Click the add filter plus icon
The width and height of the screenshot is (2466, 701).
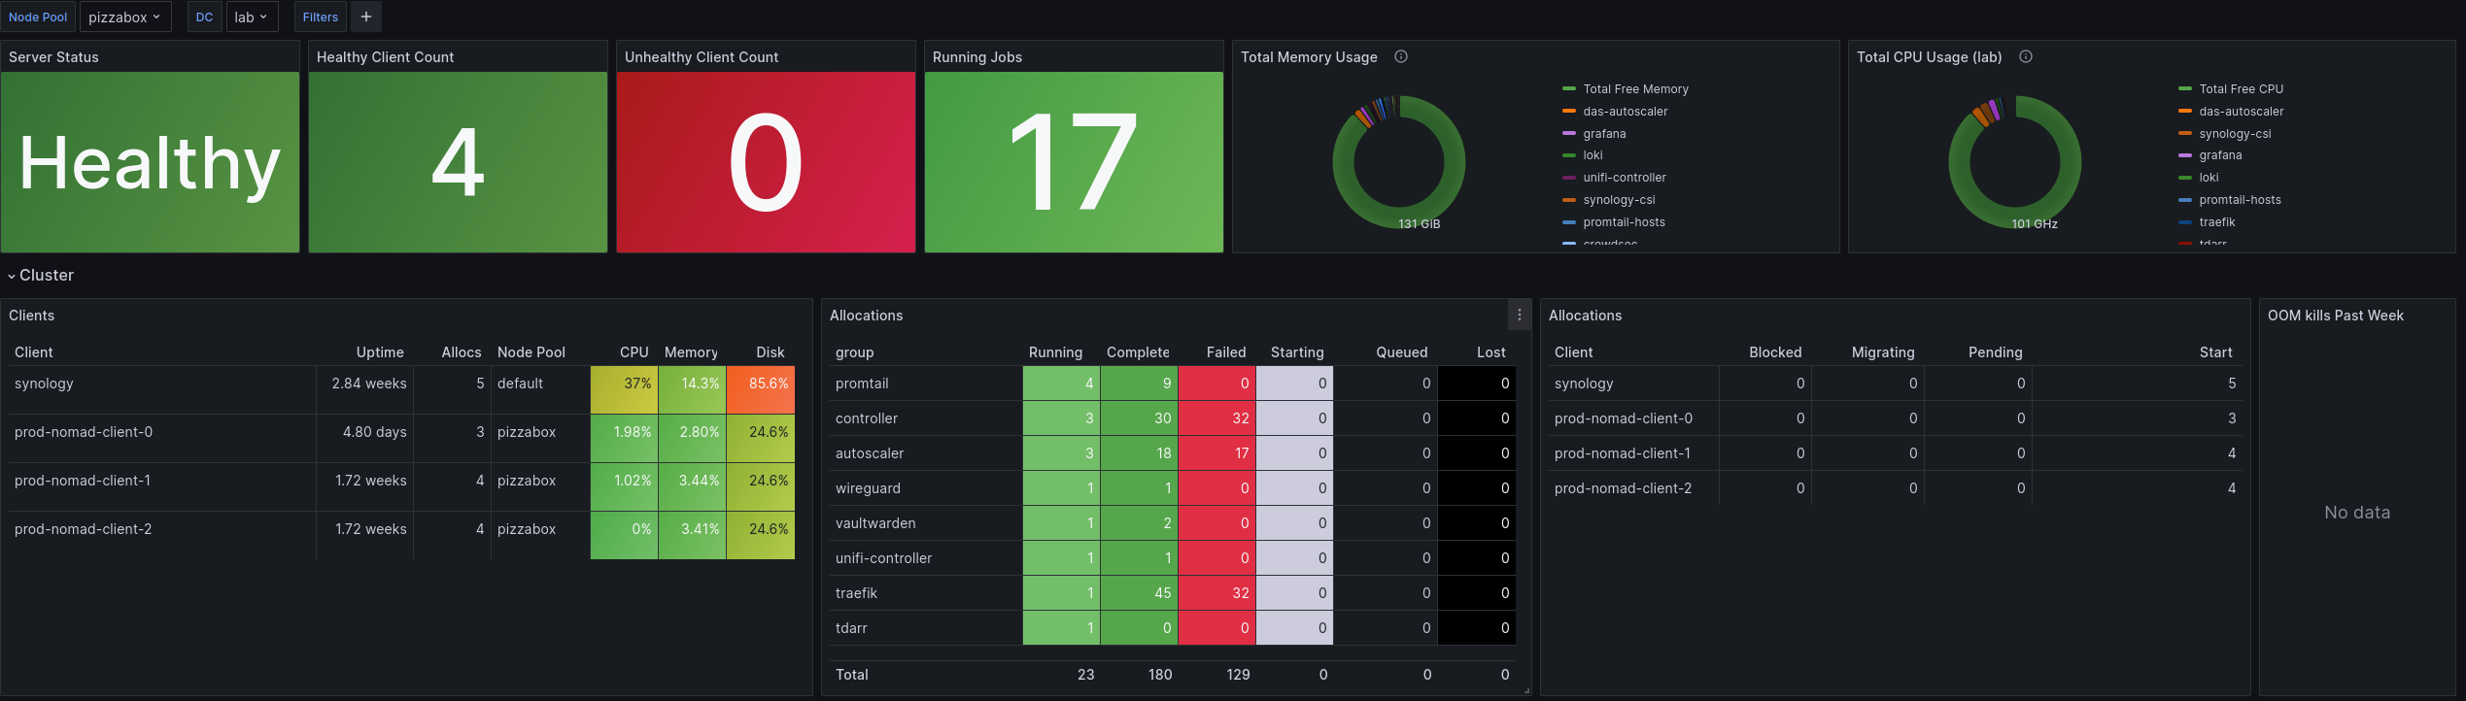coord(366,17)
